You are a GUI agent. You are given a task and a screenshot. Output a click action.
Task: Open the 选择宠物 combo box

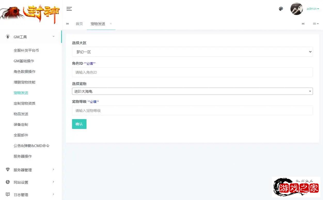tap(192, 91)
